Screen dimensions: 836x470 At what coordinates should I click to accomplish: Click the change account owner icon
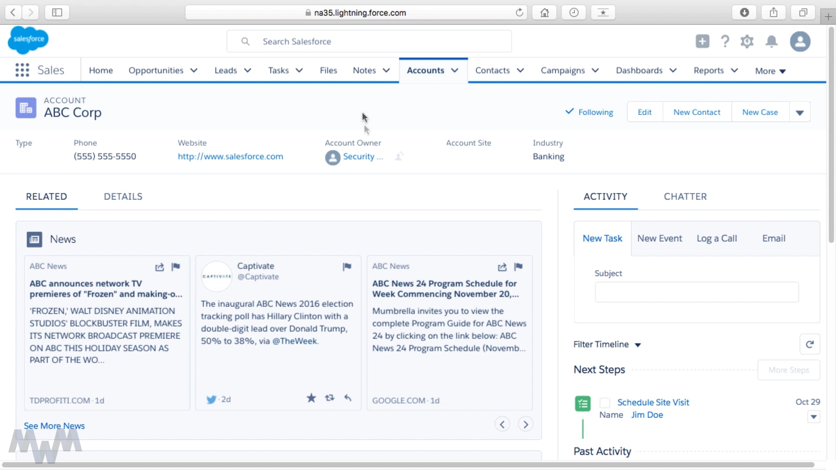click(x=399, y=156)
